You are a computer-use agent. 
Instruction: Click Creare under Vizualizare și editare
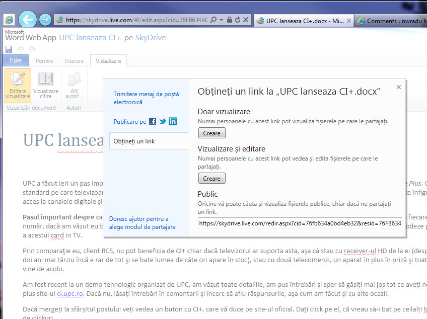pyautogui.click(x=211, y=178)
